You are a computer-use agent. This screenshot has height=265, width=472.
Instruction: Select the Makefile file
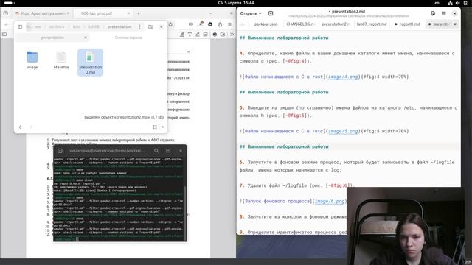click(61, 60)
